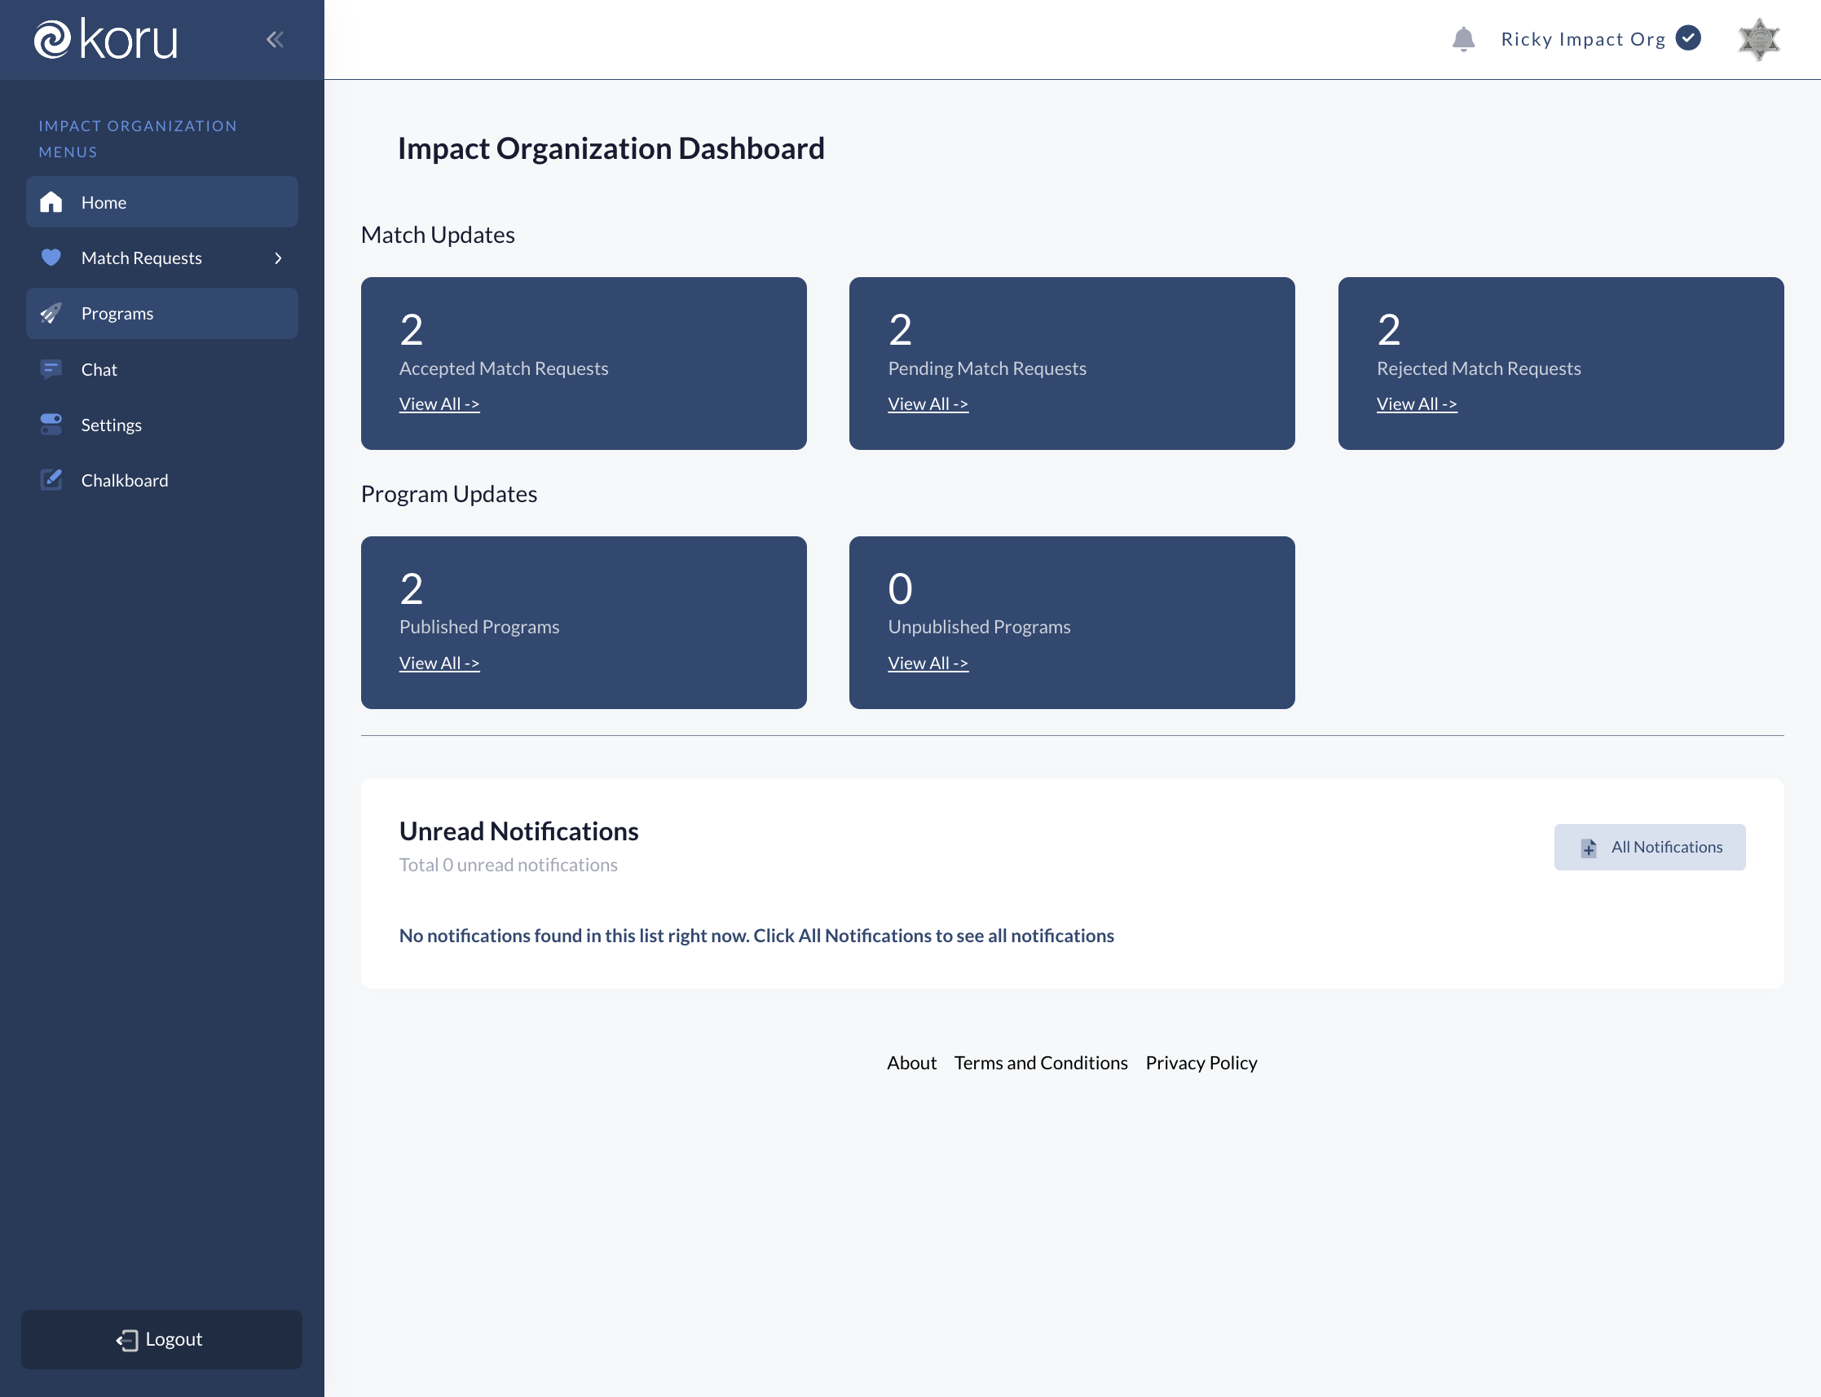View all Unpublished Programs

point(928,663)
